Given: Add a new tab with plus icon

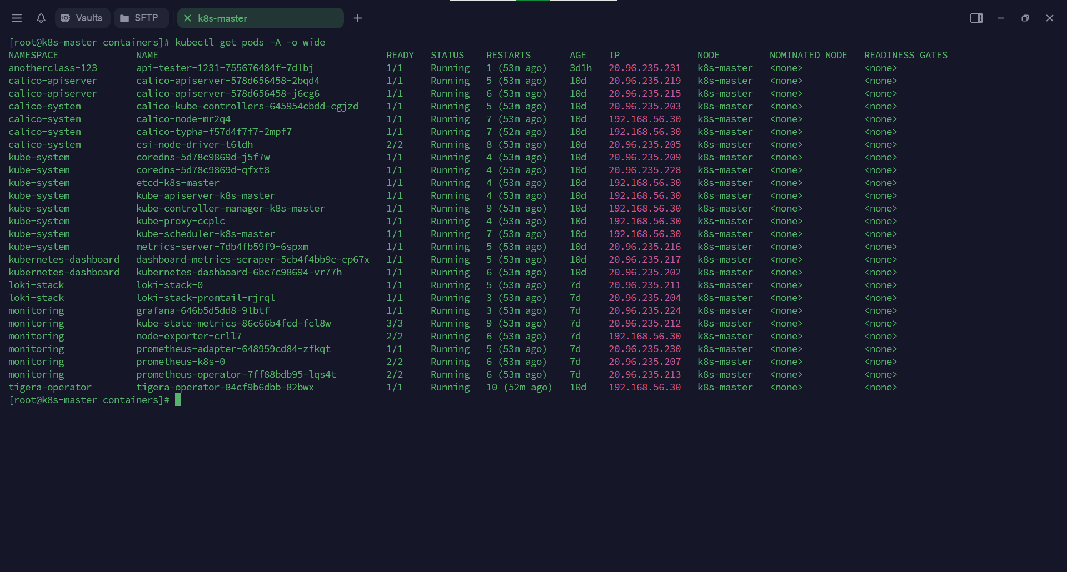Looking at the screenshot, I should coord(358,18).
